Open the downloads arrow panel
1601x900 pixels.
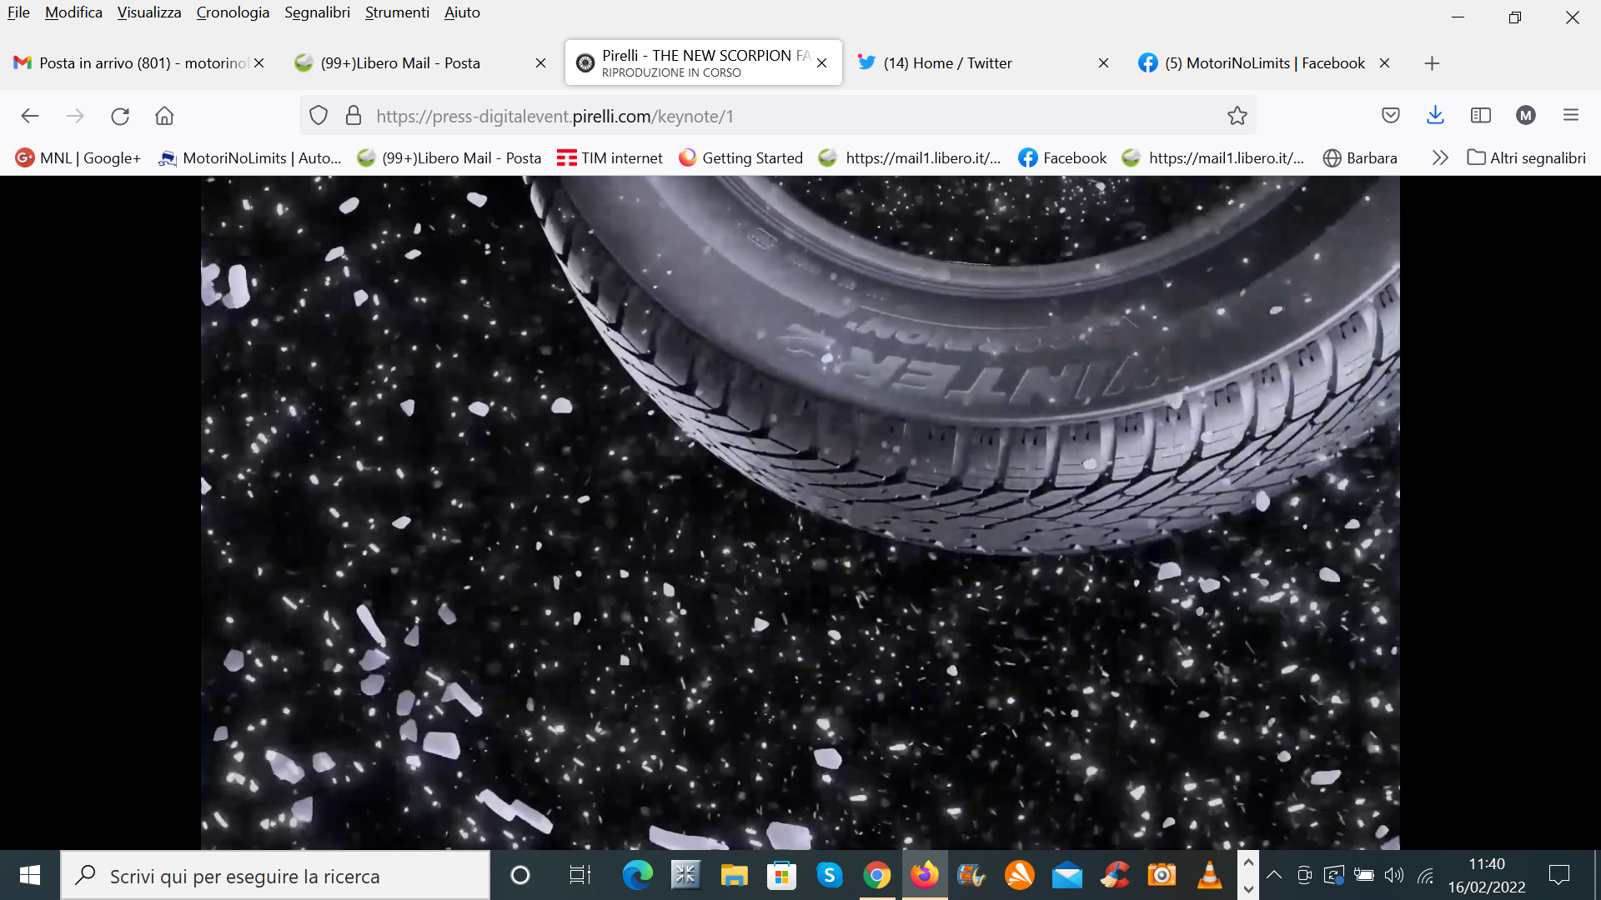pyautogui.click(x=1435, y=116)
